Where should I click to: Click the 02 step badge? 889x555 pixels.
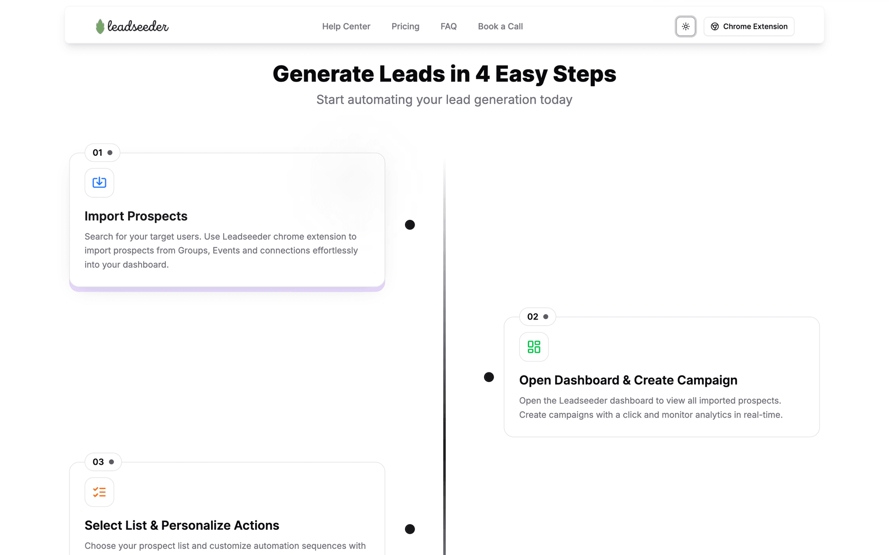pos(537,317)
